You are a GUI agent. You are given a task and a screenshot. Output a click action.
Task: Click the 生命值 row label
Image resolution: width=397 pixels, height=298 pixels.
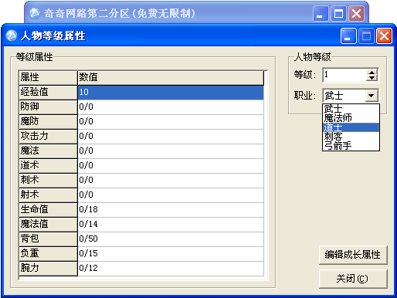pyautogui.click(x=48, y=209)
